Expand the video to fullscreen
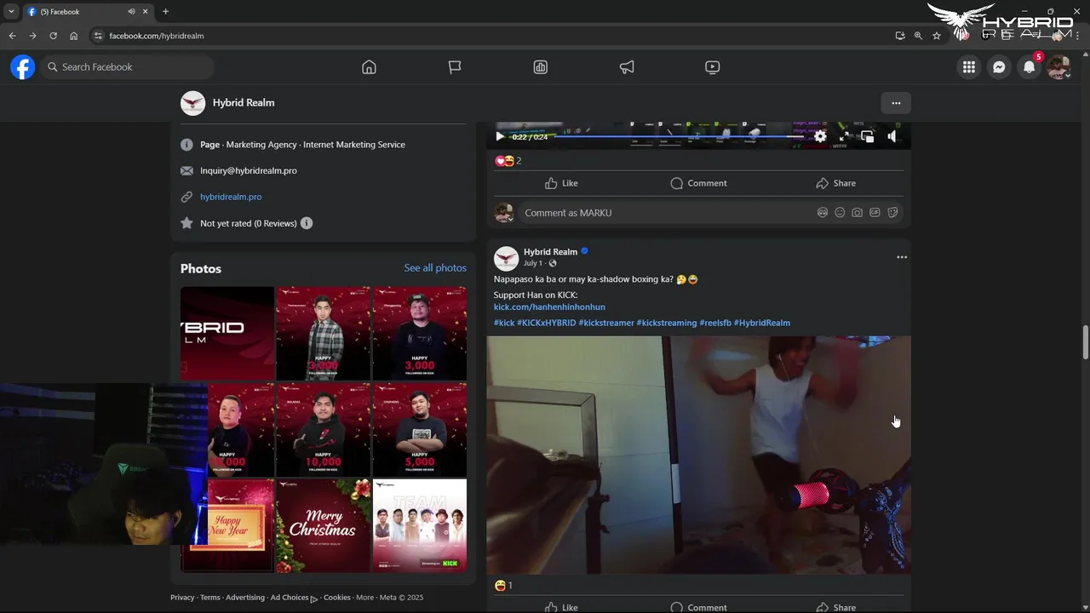Screen dimensions: 1090x613 pyautogui.click(x=844, y=136)
